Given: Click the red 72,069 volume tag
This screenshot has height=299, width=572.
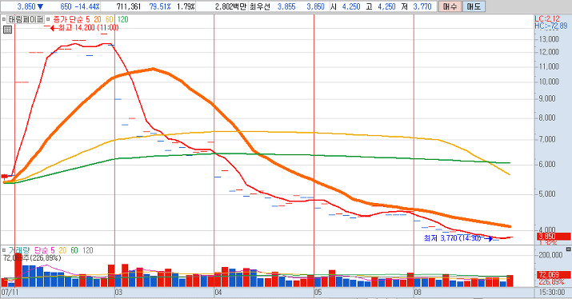Looking at the screenshot, I should point(553,275).
